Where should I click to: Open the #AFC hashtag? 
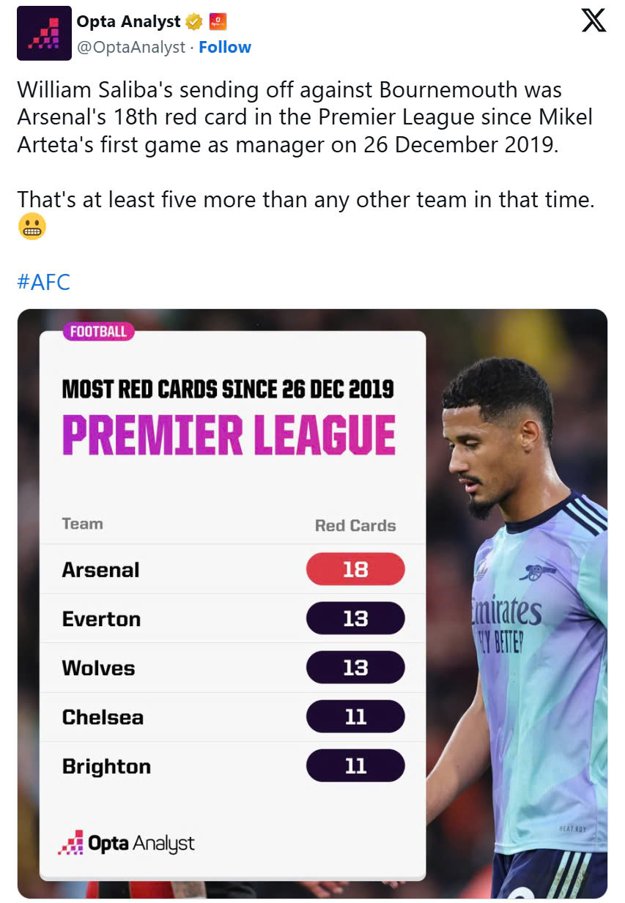click(43, 282)
